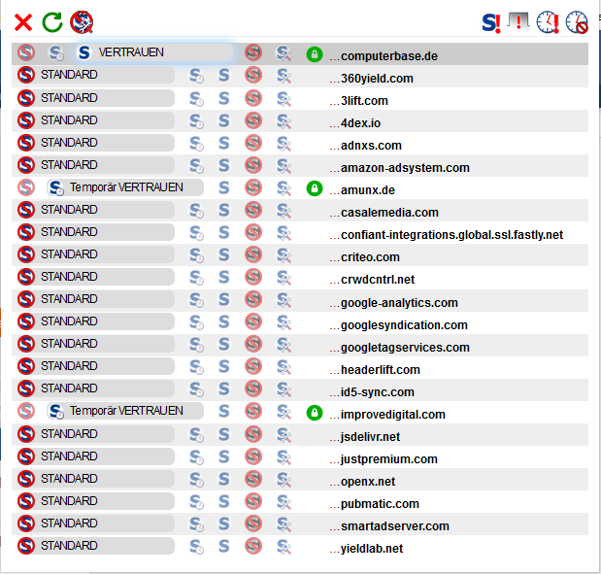The image size is (601, 574).
Task: Click the smartadserver.com domain label
Action: (x=389, y=526)
